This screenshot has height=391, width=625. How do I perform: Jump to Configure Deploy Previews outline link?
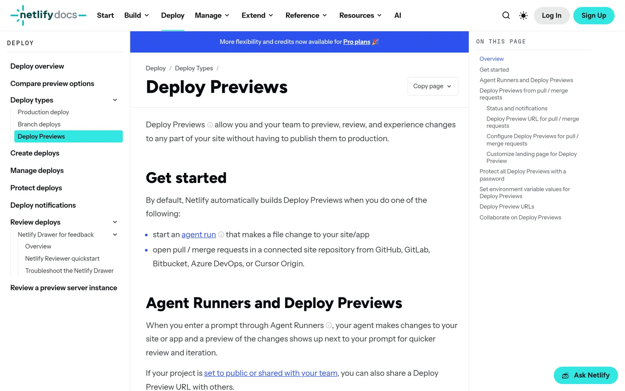pos(532,140)
